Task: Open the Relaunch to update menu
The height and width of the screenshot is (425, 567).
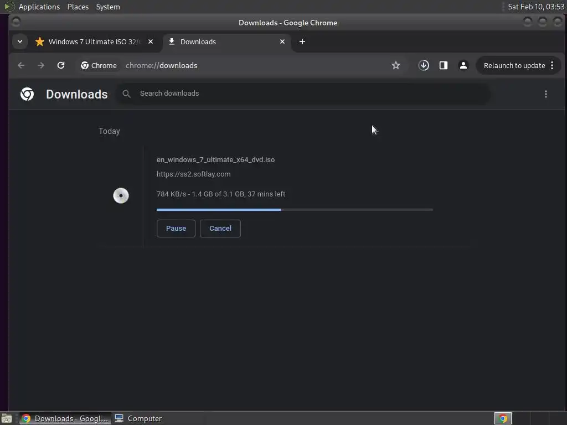Action: tap(518, 65)
